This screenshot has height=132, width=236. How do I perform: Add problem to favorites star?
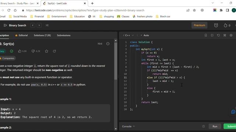coord(46,51)
